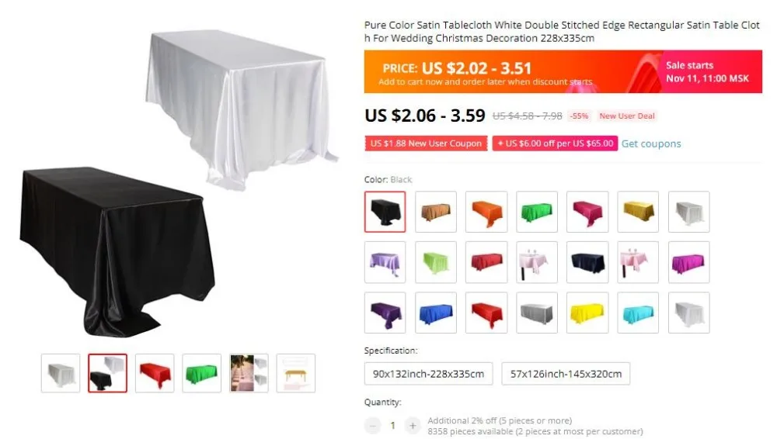Select the lavender tablecloth color swatch

click(385, 262)
